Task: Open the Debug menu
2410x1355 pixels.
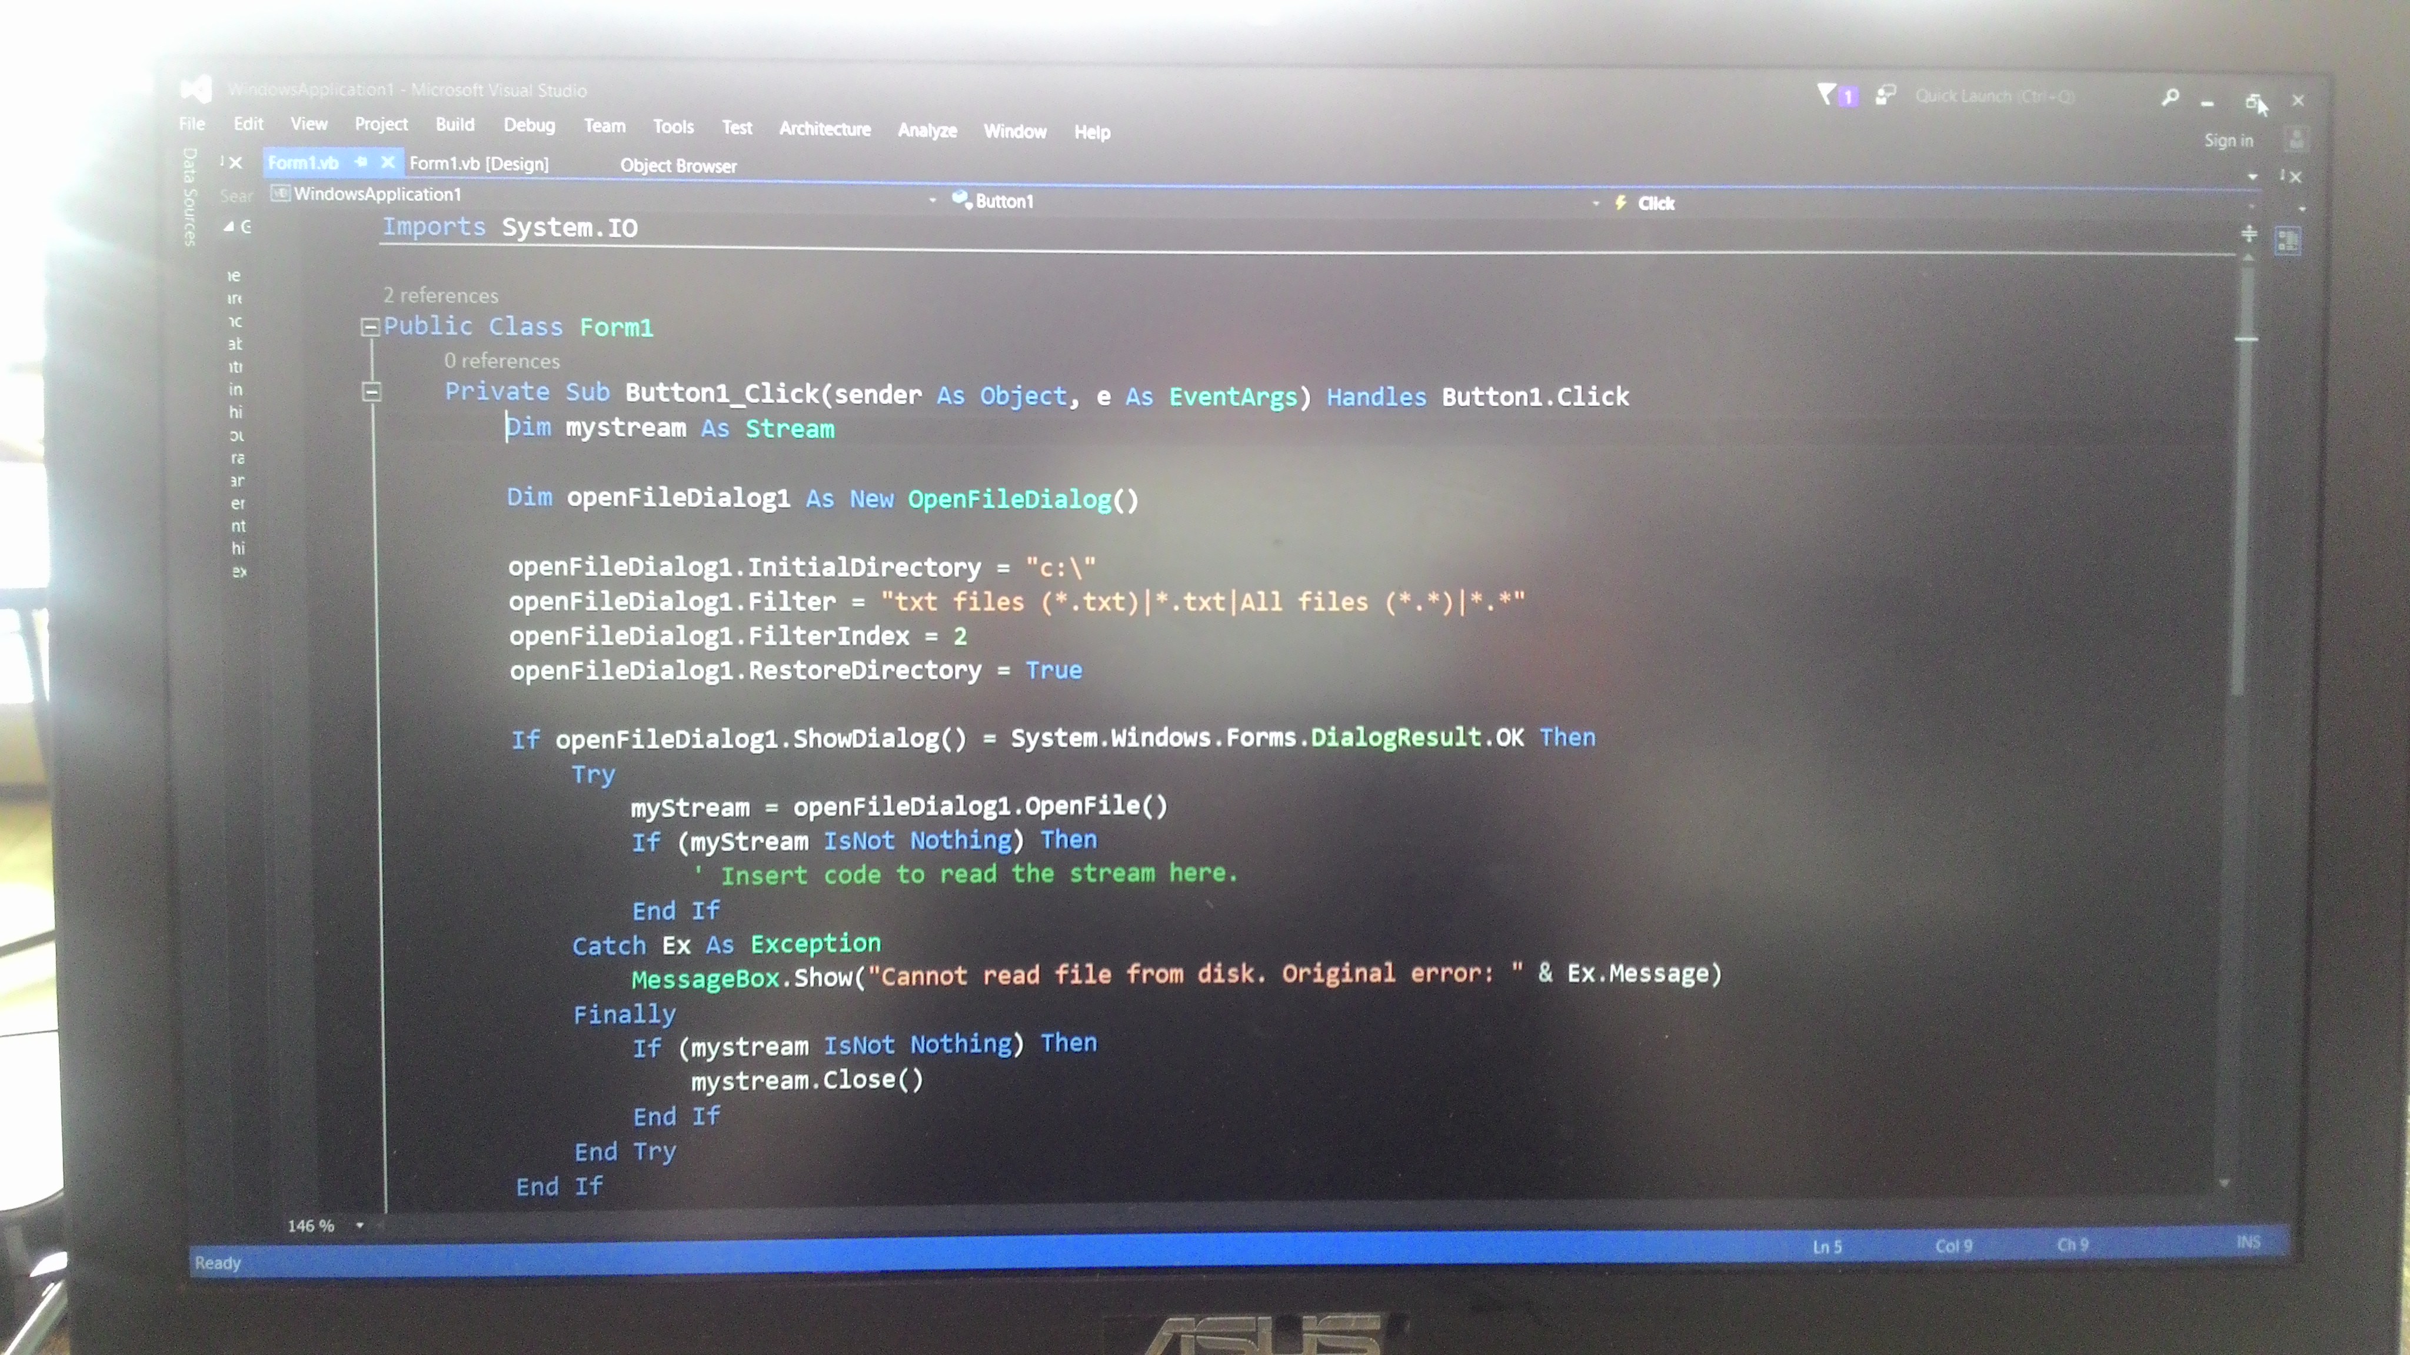Action: tap(528, 125)
